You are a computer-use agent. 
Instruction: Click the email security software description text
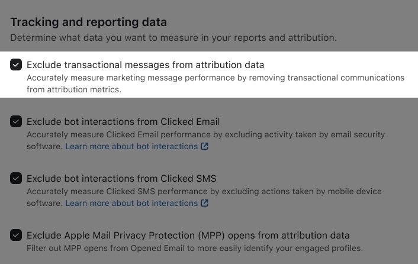tap(205, 134)
